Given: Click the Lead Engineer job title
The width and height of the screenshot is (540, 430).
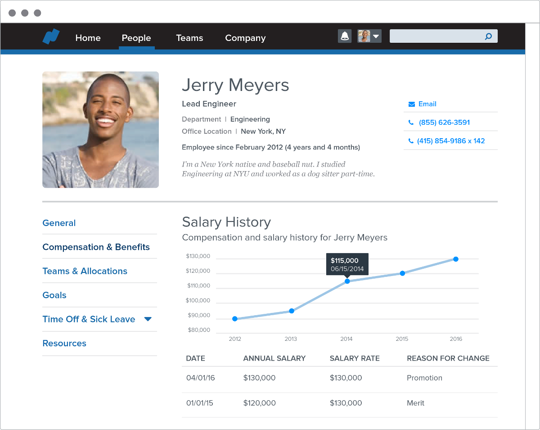Looking at the screenshot, I should (x=209, y=104).
